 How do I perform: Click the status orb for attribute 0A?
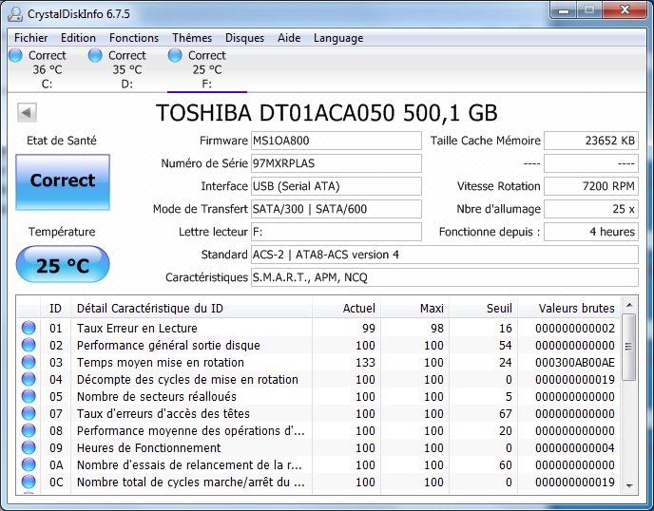(29, 464)
